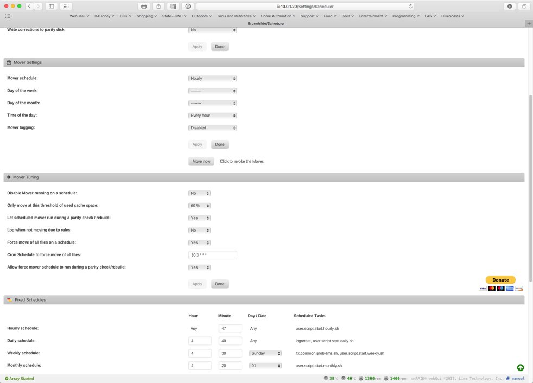The image size is (533, 383).
Task: Open the Tools and Reference bookmarks menu
Action: click(236, 16)
